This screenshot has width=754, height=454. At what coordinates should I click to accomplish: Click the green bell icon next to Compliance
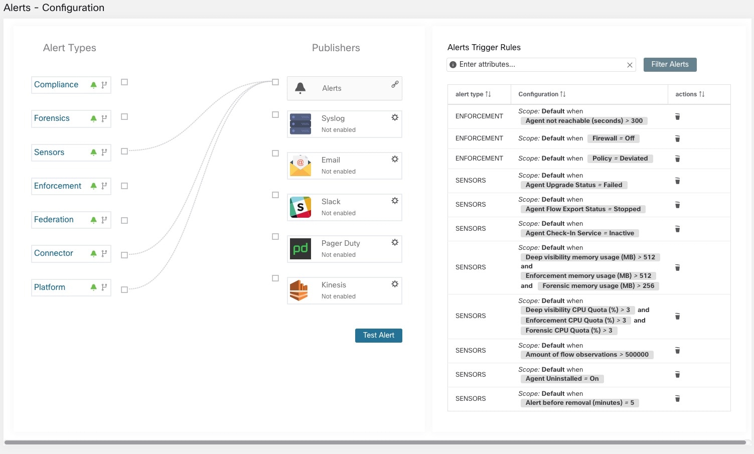[93, 85]
